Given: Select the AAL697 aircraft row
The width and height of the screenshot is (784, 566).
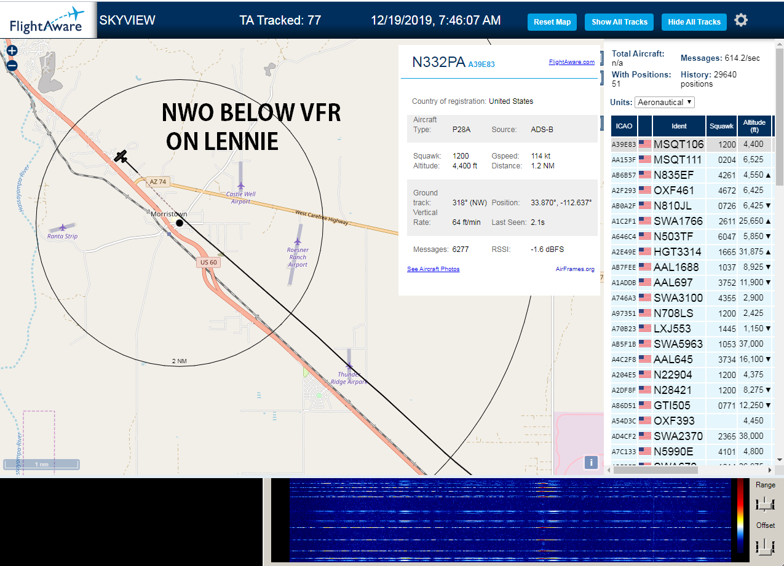Looking at the screenshot, I should pyautogui.click(x=692, y=283).
